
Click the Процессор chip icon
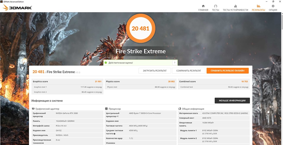[106, 109]
